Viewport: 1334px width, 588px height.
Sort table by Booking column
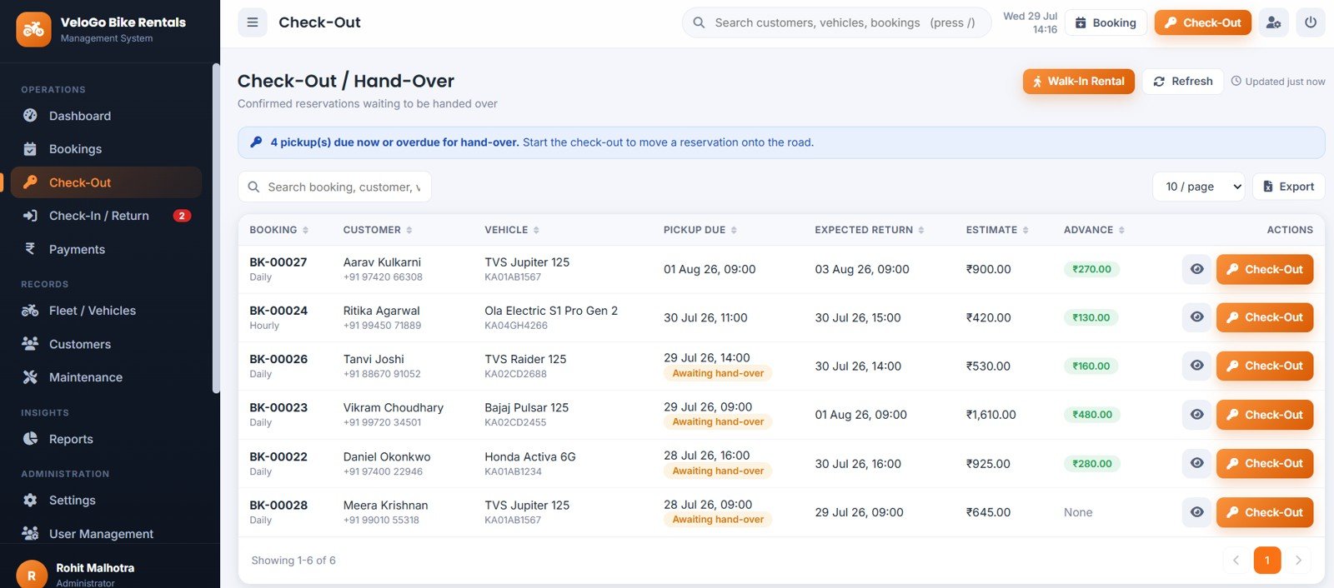click(x=279, y=230)
